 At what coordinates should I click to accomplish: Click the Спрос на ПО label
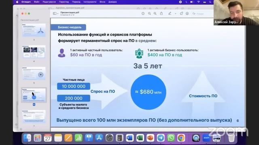point(103,91)
